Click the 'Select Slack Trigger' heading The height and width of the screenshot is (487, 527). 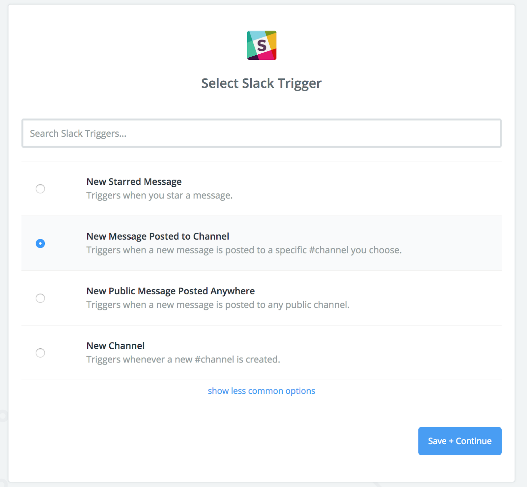point(262,83)
